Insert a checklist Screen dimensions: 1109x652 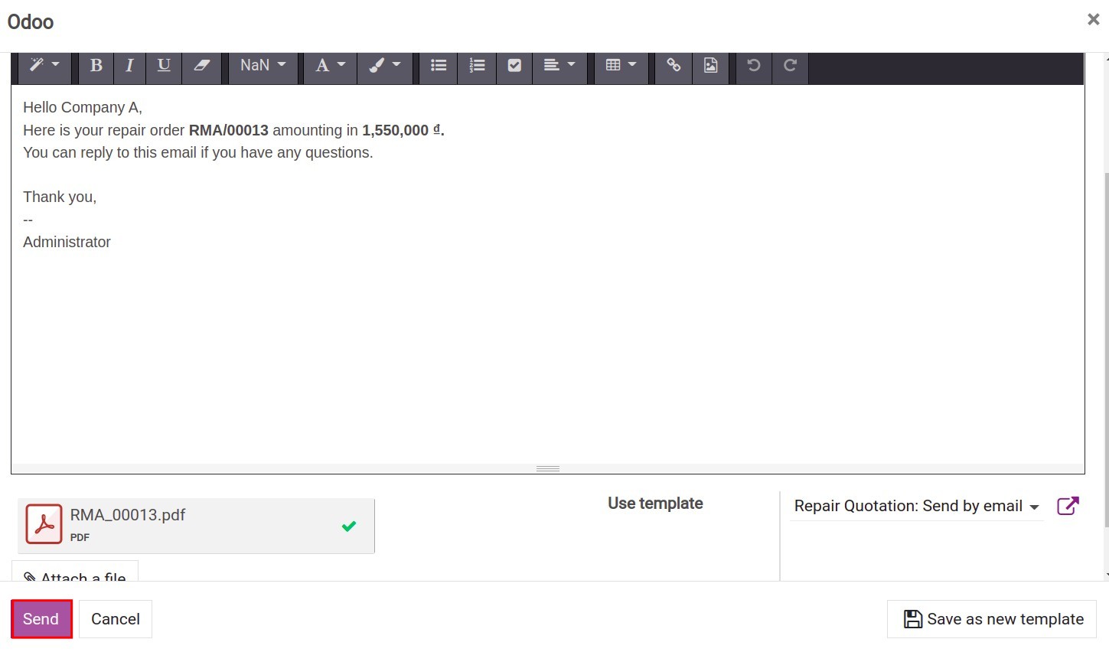point(514,66)
